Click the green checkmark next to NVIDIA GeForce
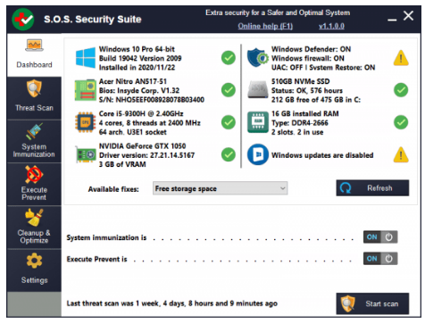425x323 pixels. (x=229, y=154)
